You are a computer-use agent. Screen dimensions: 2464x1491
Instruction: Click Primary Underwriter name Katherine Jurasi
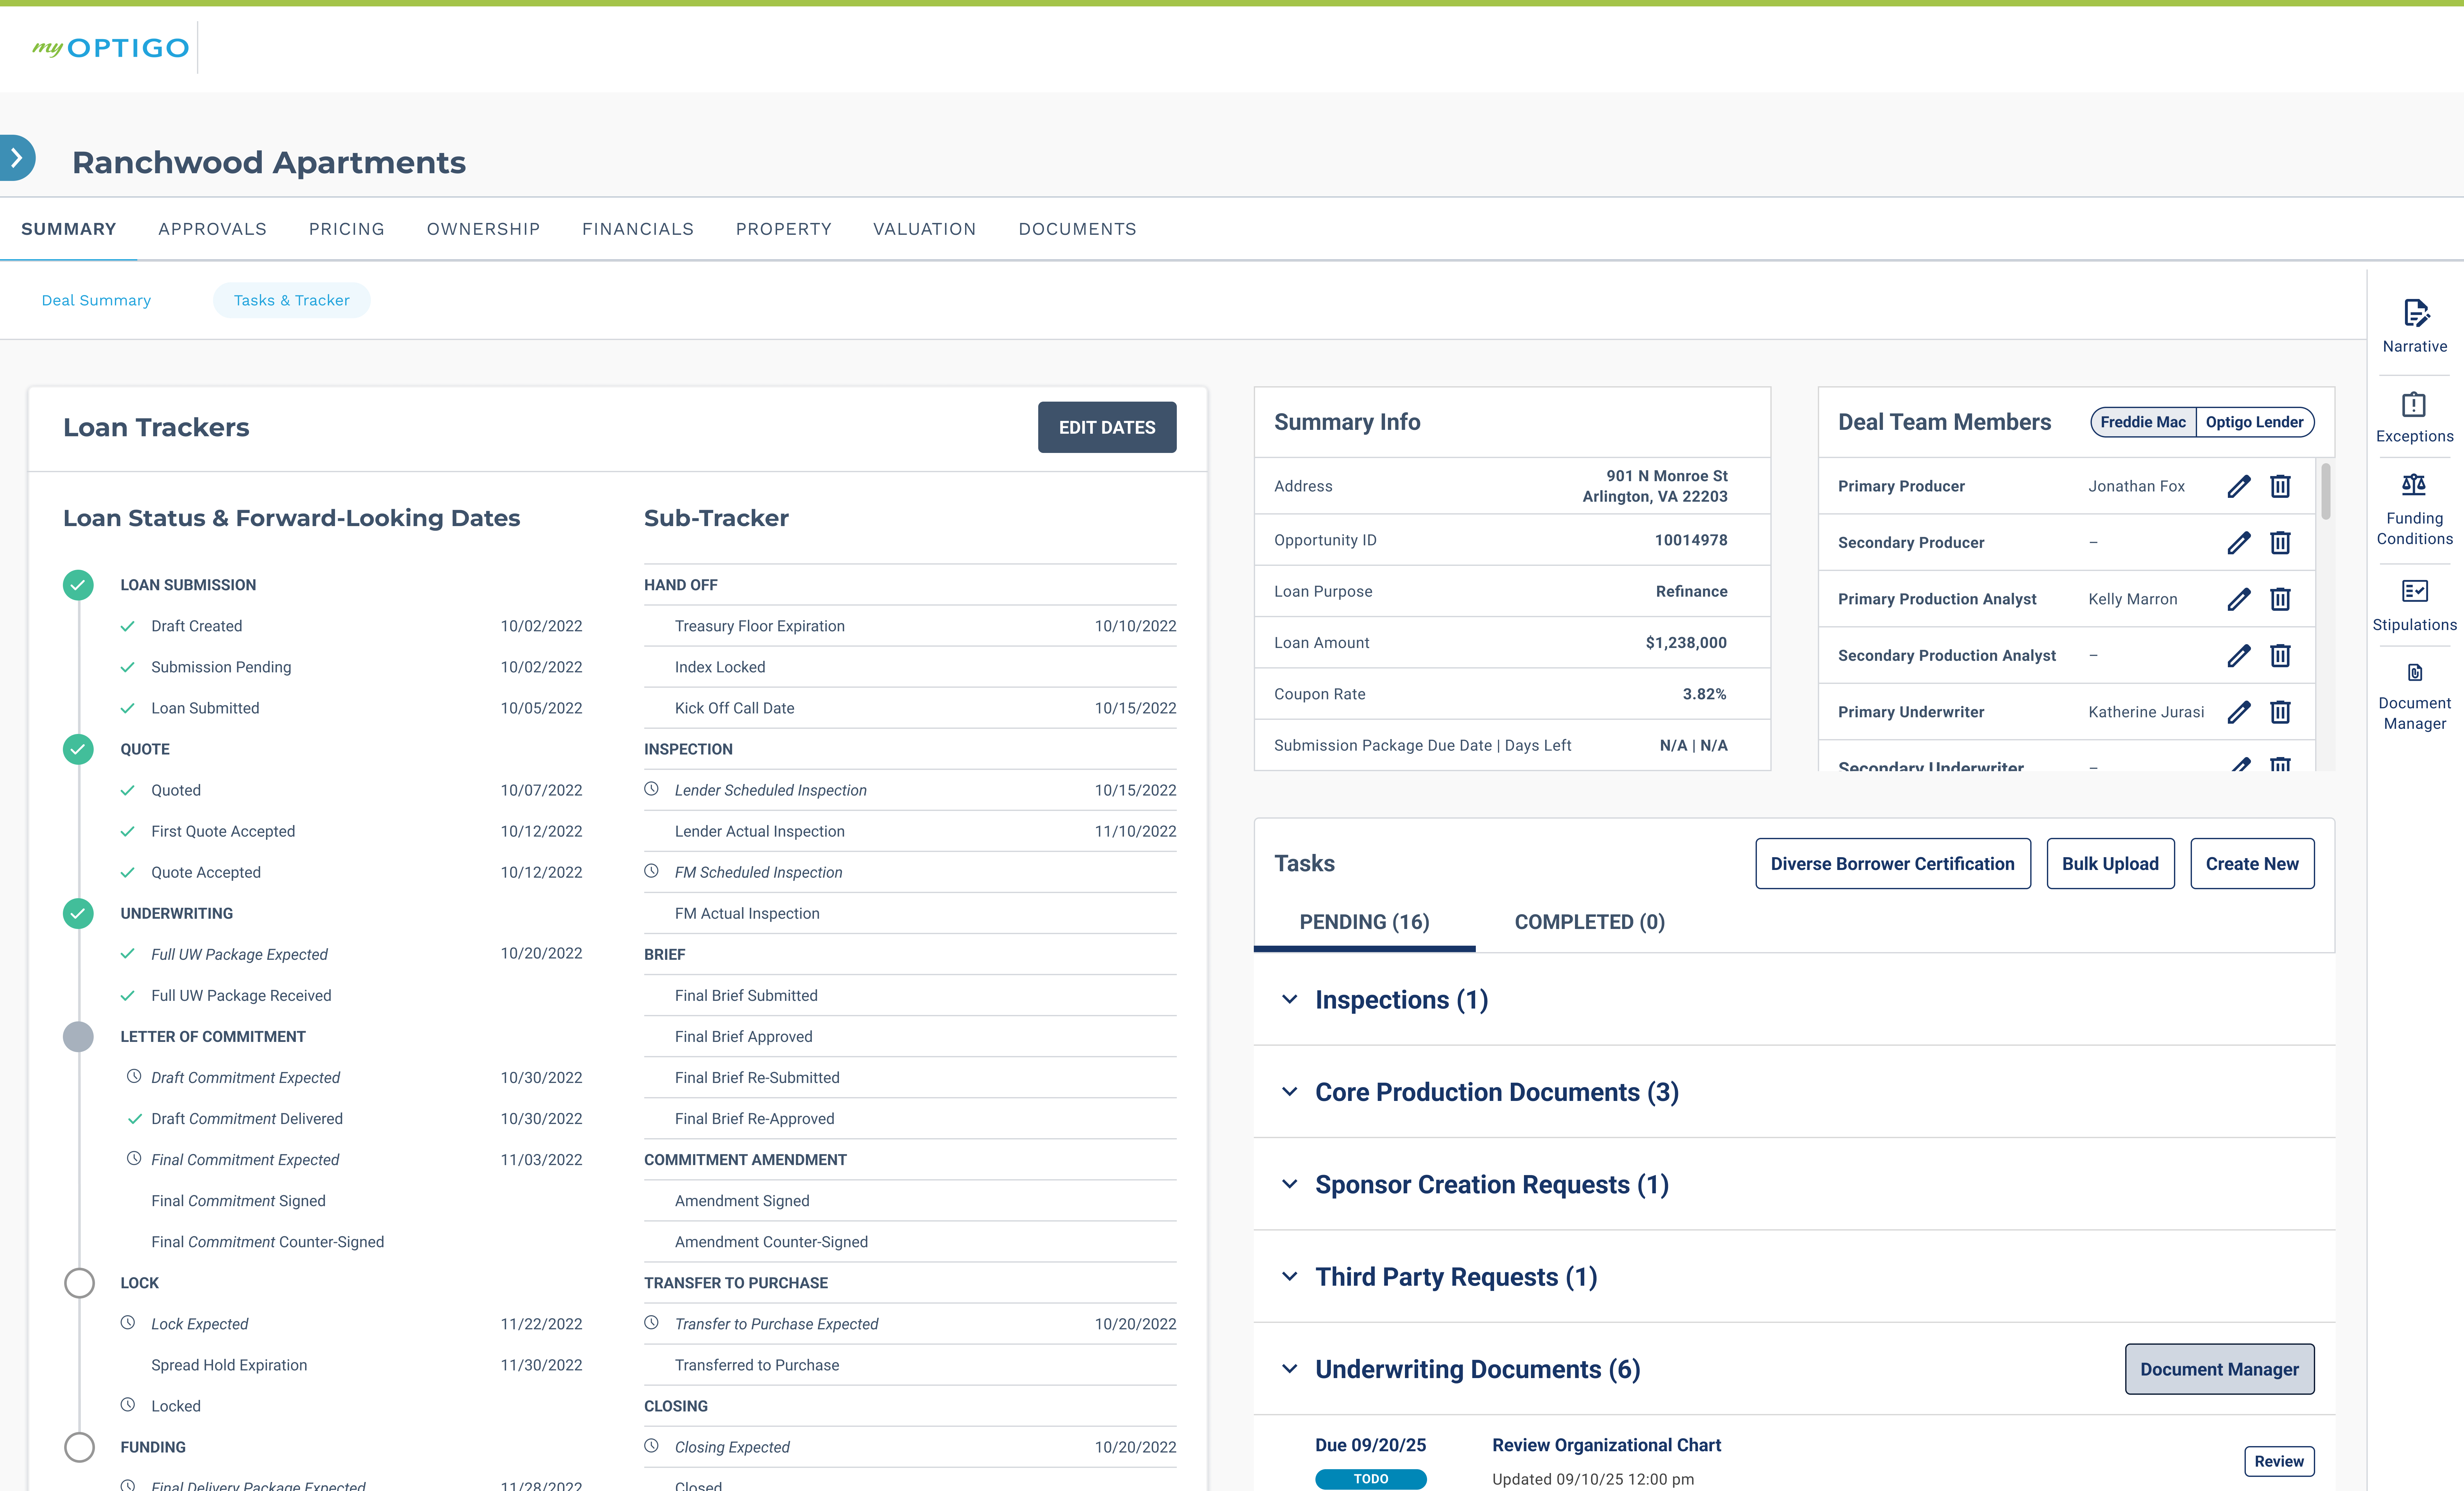pos(2146,712)
